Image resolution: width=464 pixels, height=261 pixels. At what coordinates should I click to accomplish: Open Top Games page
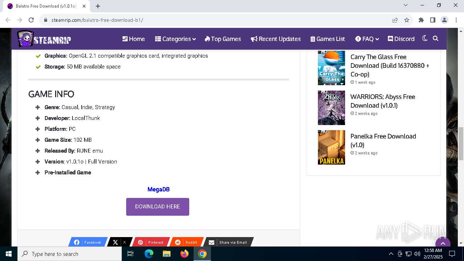click(223, 39)
